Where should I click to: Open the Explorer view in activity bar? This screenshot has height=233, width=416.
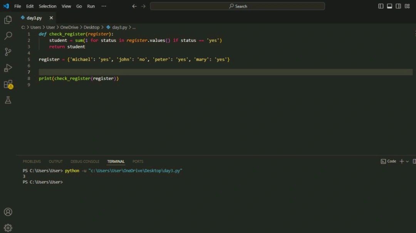pos(8,20)
